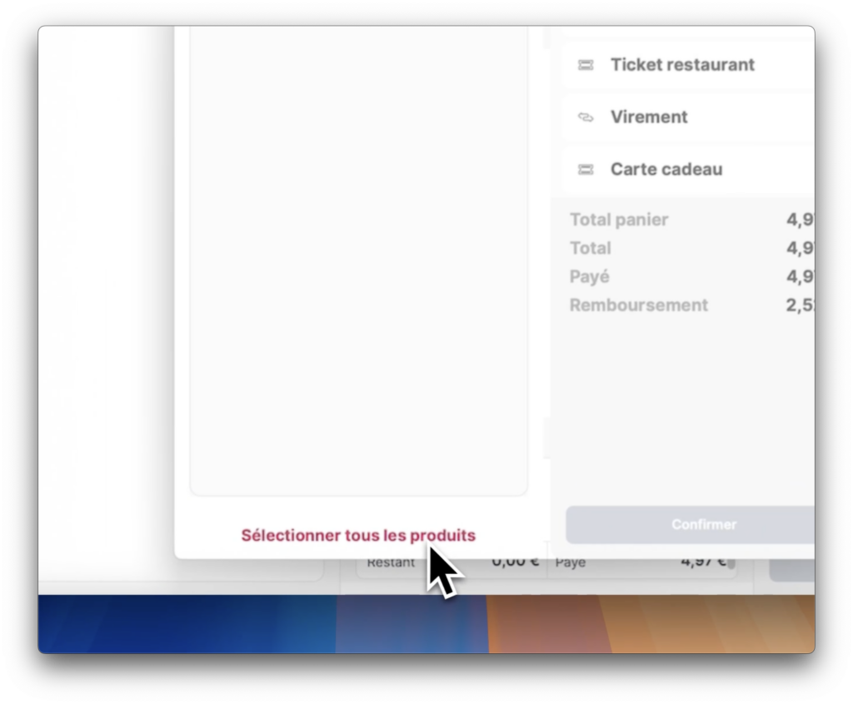Image resolution: width=853 pixels, height=704 pixels.
Task: Click the Remboursement label in summary
Action: [639, 305]
